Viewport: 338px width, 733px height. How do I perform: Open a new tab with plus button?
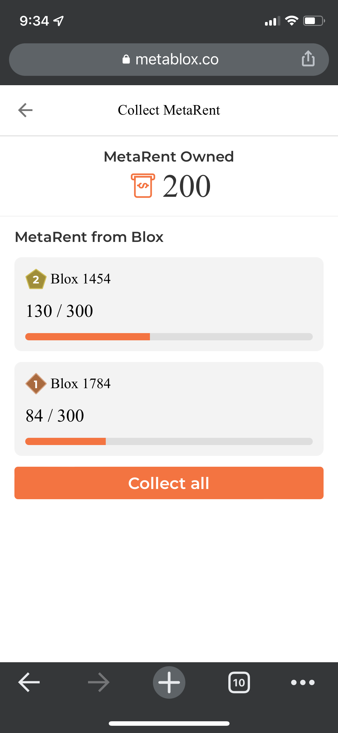click(169, 682)
